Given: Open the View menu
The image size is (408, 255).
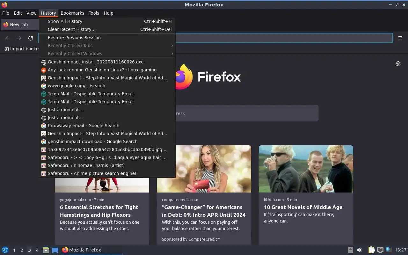Looking at the screenshot, I should tap(31, 13).
